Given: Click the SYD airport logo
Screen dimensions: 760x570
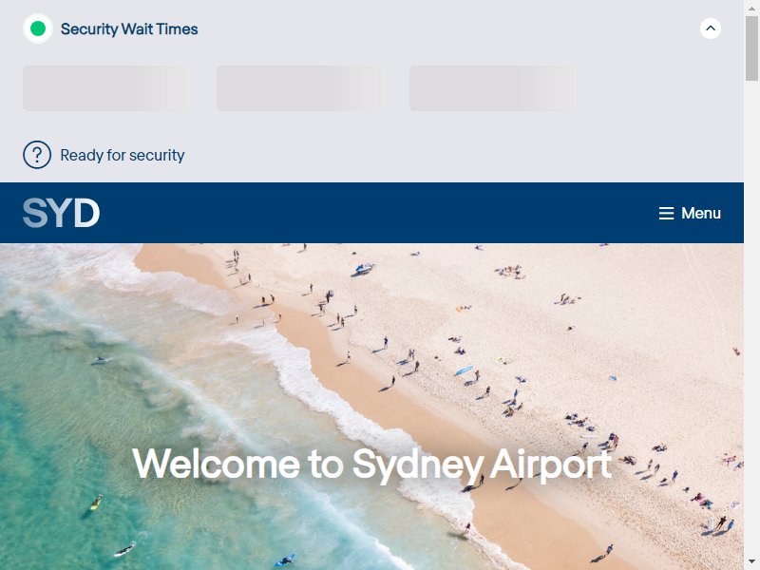Looking at the screenshot, I should (x=61, y=213).
